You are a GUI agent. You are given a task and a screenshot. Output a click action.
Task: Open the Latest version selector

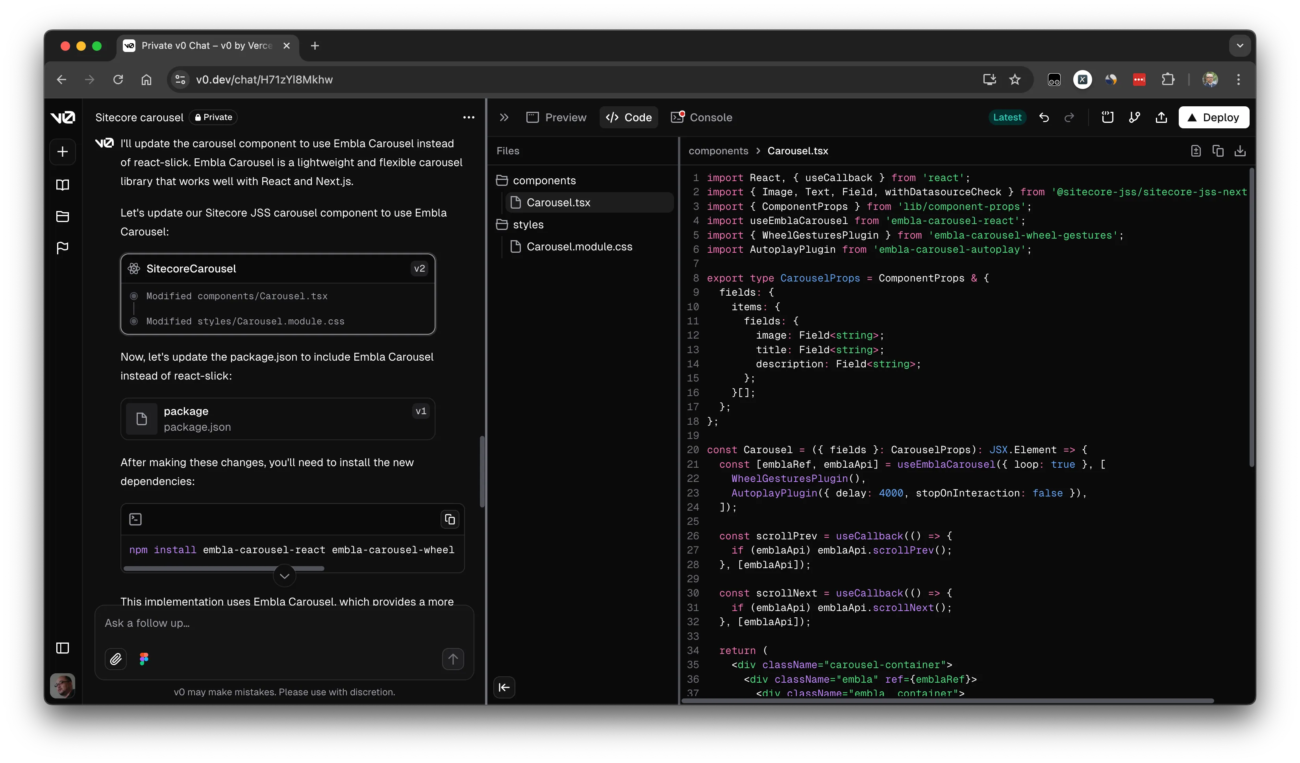[1007, 118]
